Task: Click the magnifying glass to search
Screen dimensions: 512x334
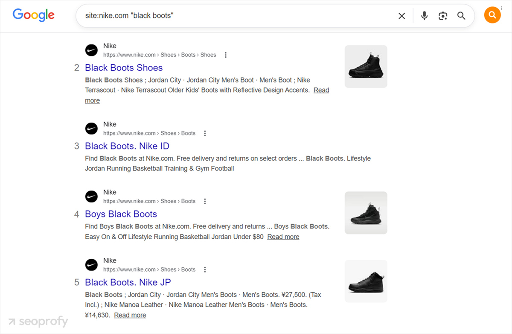Action: pyautogui.click(x=461, y=15)
